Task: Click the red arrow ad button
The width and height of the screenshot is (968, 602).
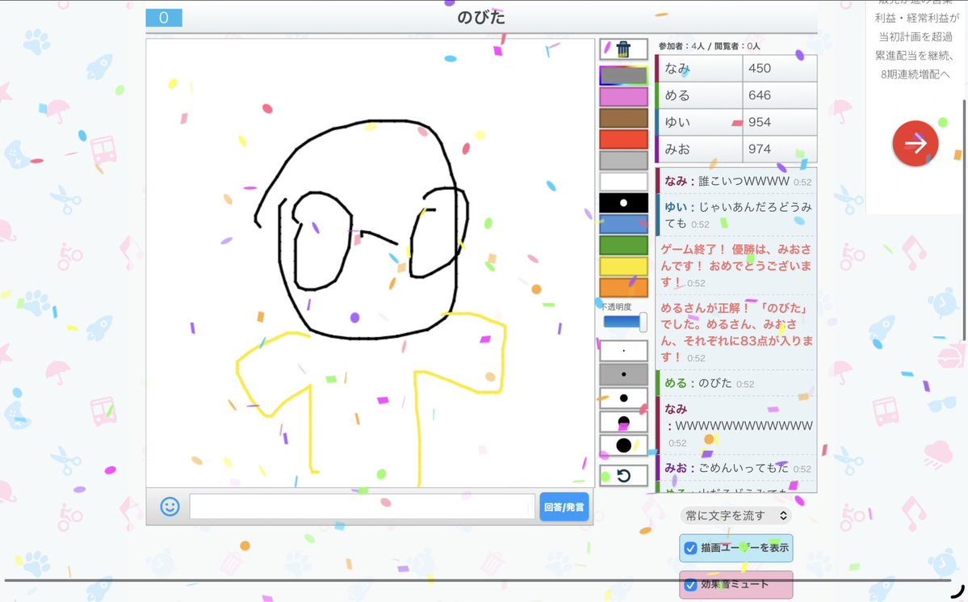Action: [915, 143]
